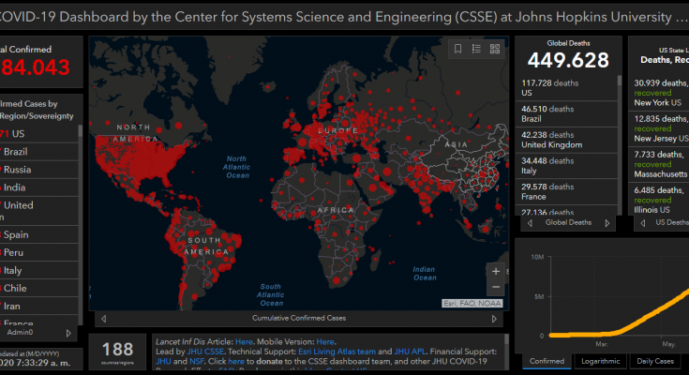This screenshot has height=375, width=689.
Task: Switch chart to Logarithmic tab
Action: (600, 361)
